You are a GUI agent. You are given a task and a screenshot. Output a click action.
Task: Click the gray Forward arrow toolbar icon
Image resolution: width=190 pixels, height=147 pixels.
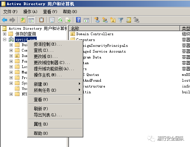[12, 20]
